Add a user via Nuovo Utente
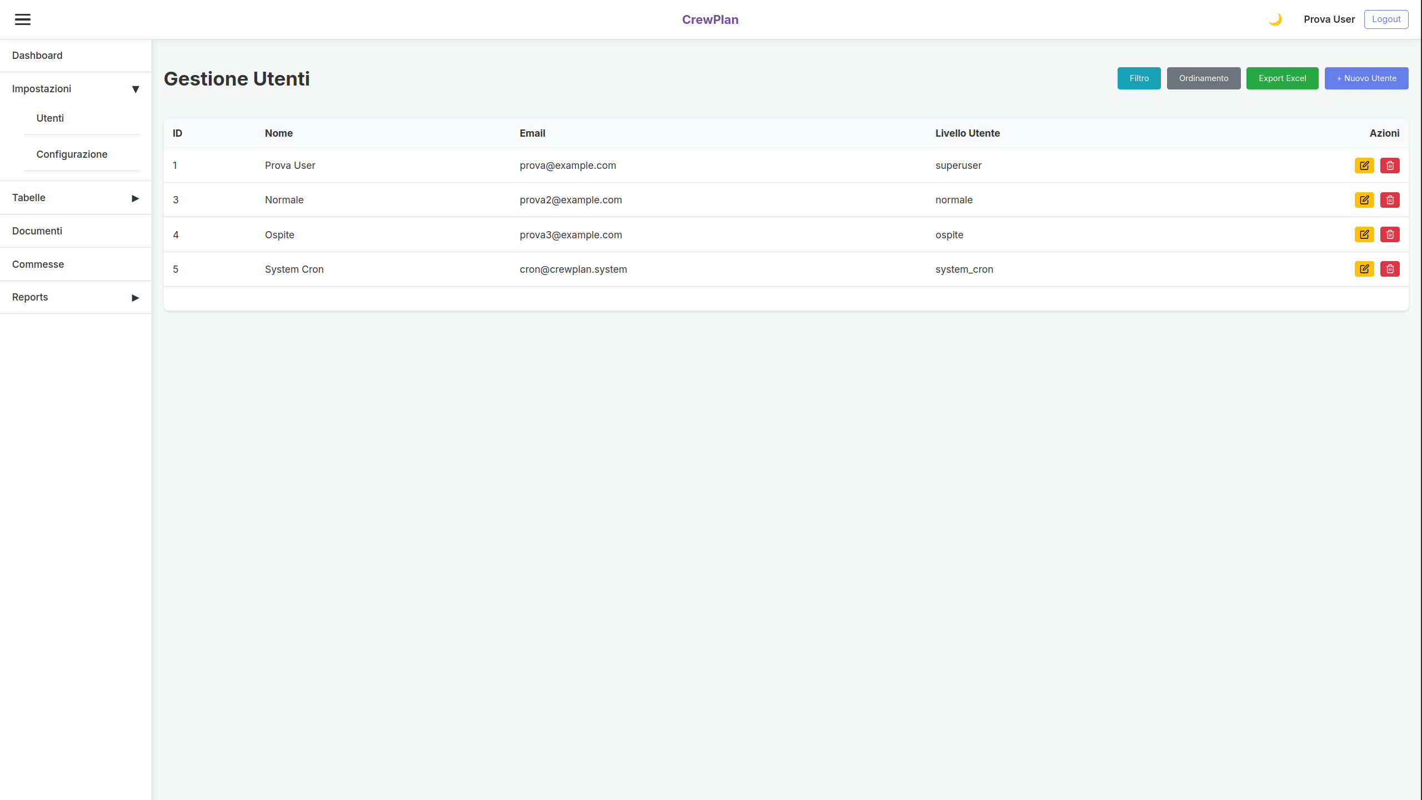The height and width of the screenshot is (800, 1422). [x=1366, y=78]
